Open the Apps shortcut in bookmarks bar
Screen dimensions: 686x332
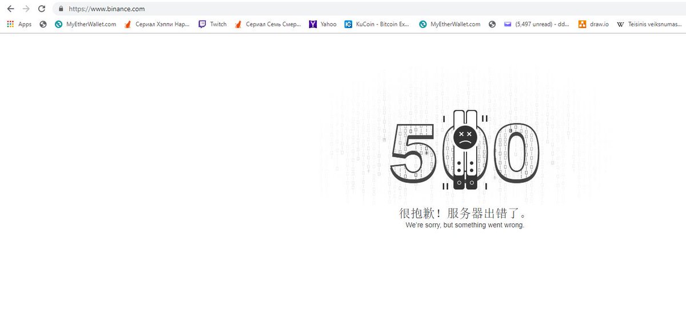point(19,24)
